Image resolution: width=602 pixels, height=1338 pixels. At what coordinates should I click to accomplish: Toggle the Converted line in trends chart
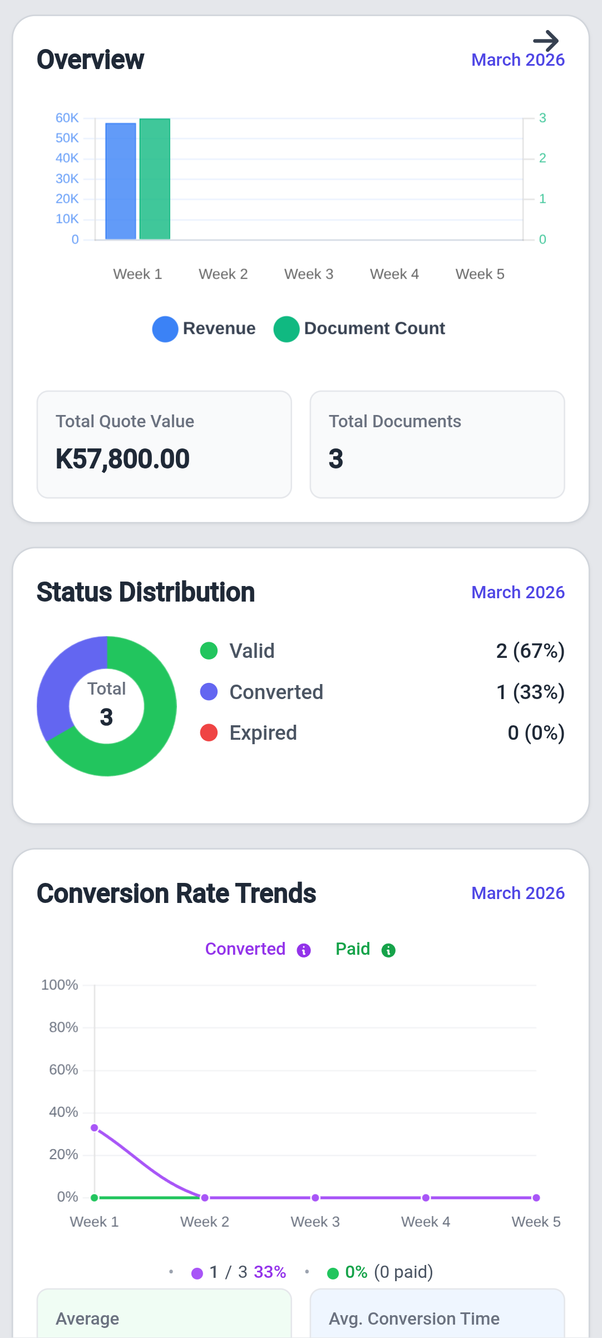[245, 949]
